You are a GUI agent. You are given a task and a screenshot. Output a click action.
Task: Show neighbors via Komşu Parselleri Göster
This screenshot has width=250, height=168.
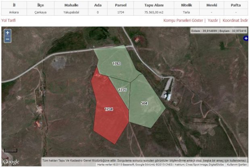[183, 20]
